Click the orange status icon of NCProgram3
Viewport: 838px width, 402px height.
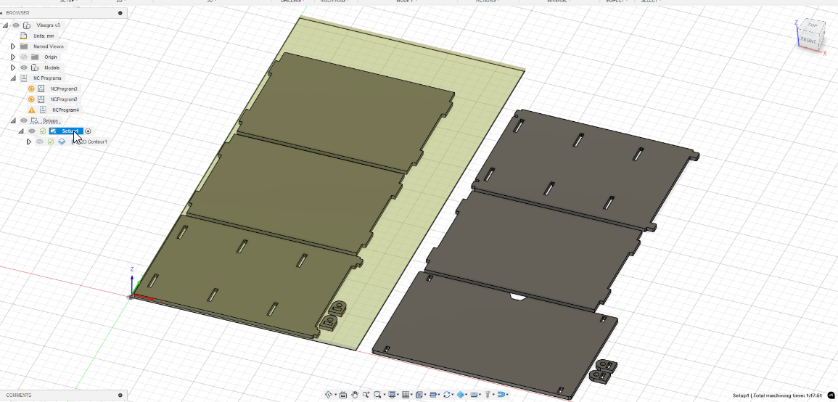31,89
